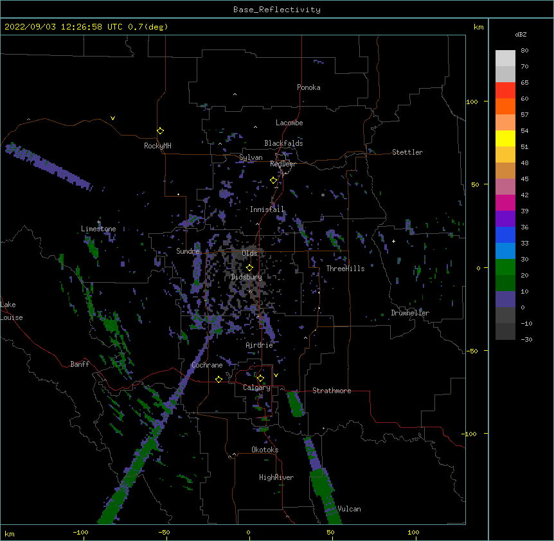This screenshot has width=554, height=541.
Task: Select the orange swatch between 60 and 57 dBZ
Action: [505, 106]
